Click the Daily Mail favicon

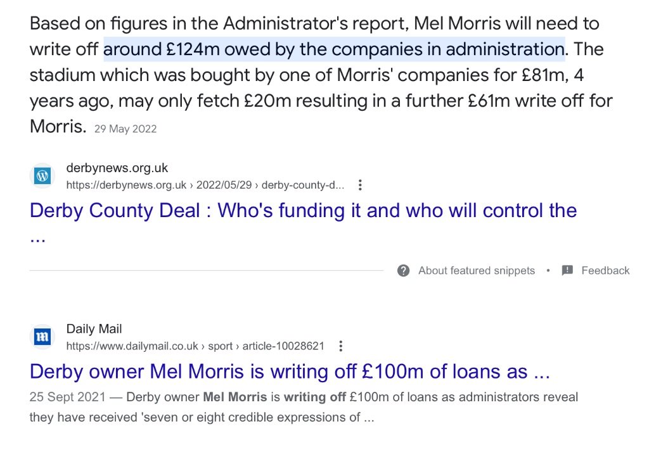click(43, 337)
